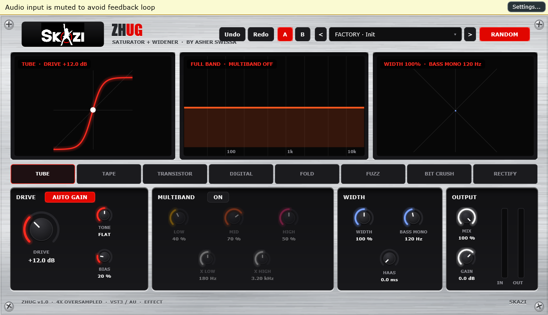This screenshot has width=548, height=315.
Task: Click the TONE knob
Action: coord(105,215)
